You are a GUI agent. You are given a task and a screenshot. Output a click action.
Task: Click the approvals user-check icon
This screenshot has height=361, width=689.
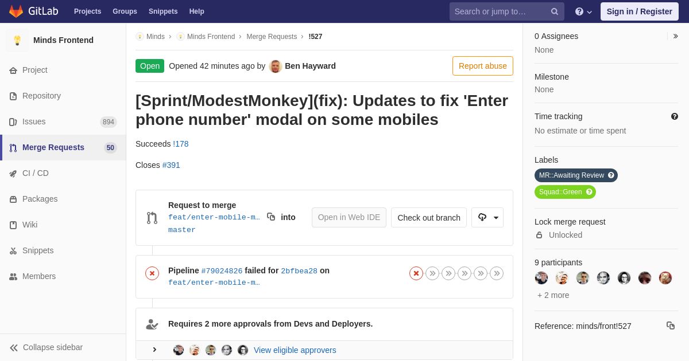click(152, 324)
